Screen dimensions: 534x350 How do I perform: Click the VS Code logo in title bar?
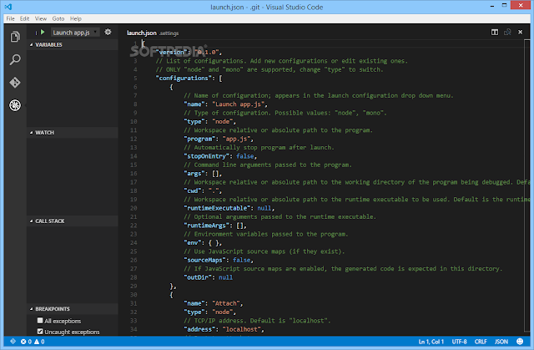click(8, 7)
